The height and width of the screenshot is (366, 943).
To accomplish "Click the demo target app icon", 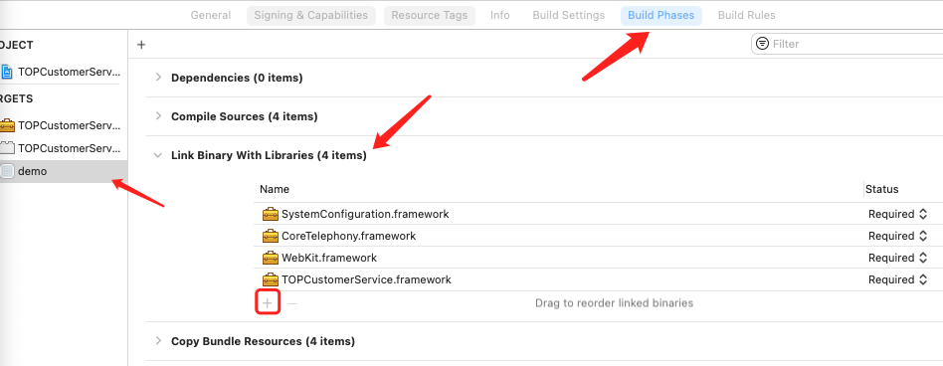I will click(7, 171).
